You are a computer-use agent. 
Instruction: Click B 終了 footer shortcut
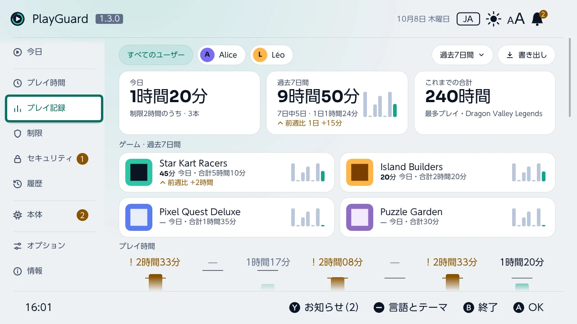(481, 307)
